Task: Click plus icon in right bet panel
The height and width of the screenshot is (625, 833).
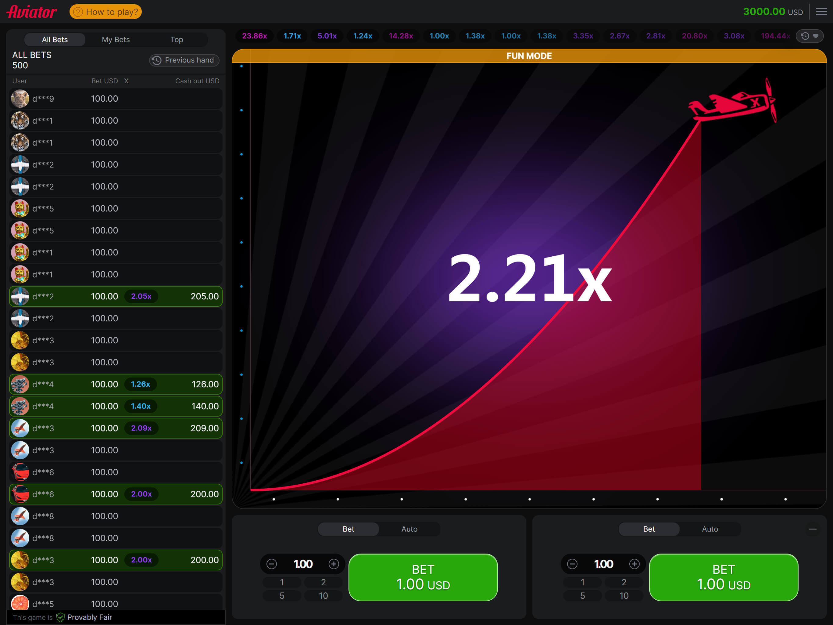Action: pyautogui.click(x=634, y=564)
